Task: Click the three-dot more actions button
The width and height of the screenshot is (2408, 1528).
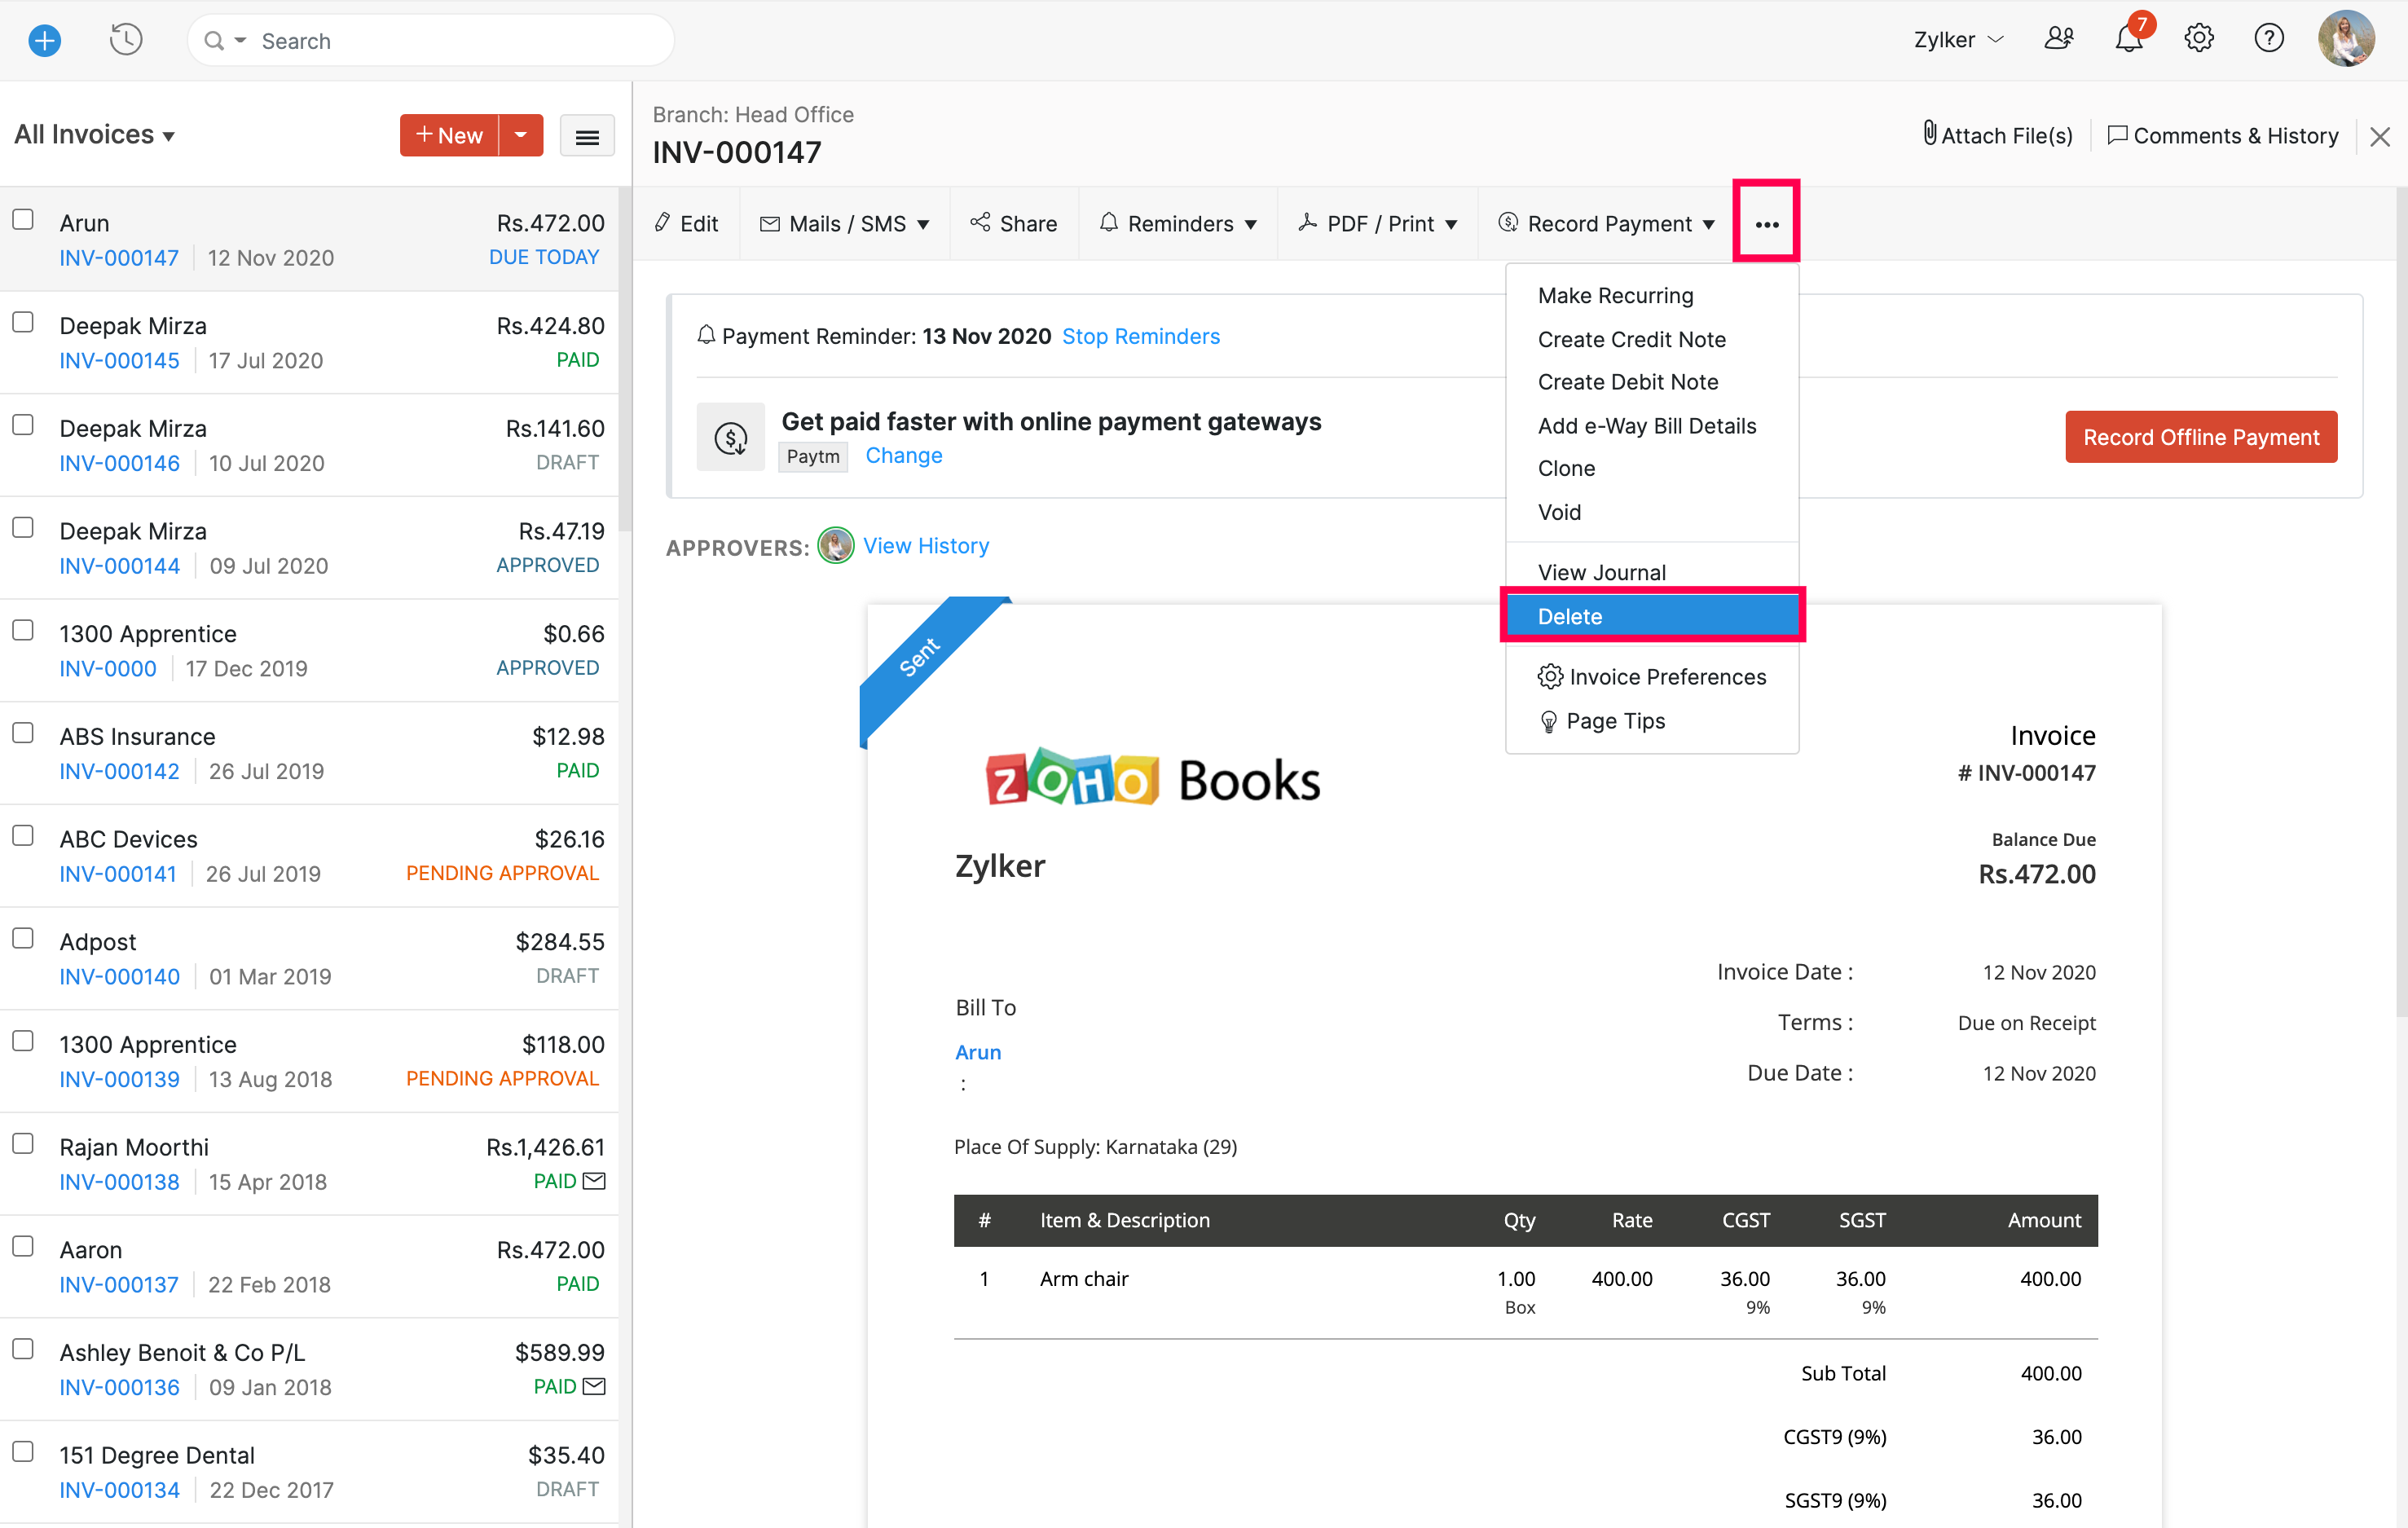Action: point(1766,224)
